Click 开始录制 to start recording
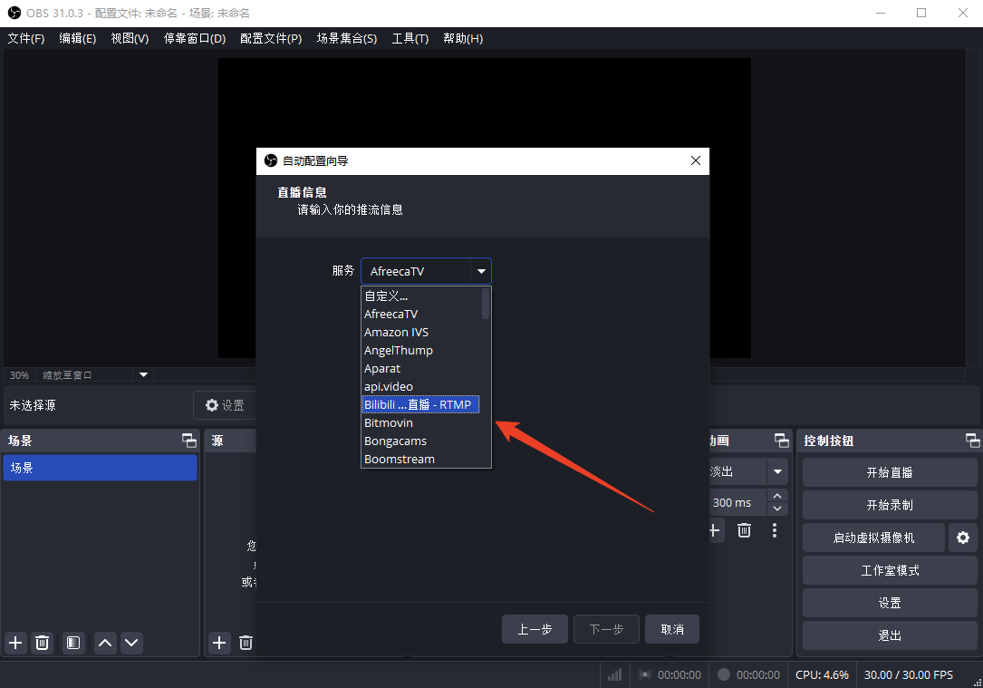This screenshot has height=688, width=983. [889, 505]
